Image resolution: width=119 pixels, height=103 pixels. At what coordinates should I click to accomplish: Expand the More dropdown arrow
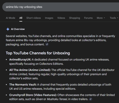[104, 18]
